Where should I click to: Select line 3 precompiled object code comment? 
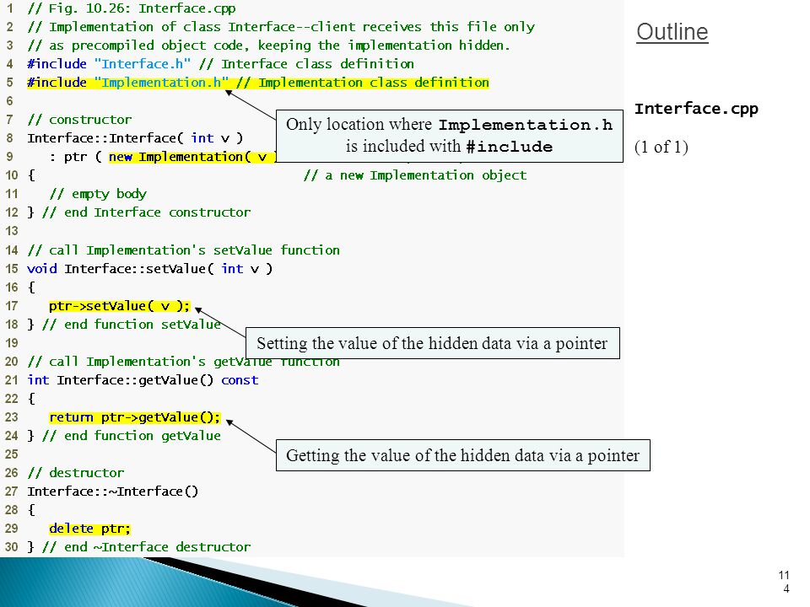[x=268, y=46]
